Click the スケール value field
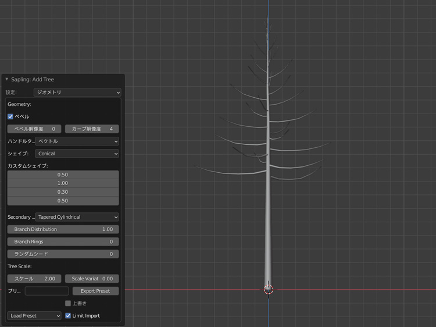436x327 pixels. 34,279
